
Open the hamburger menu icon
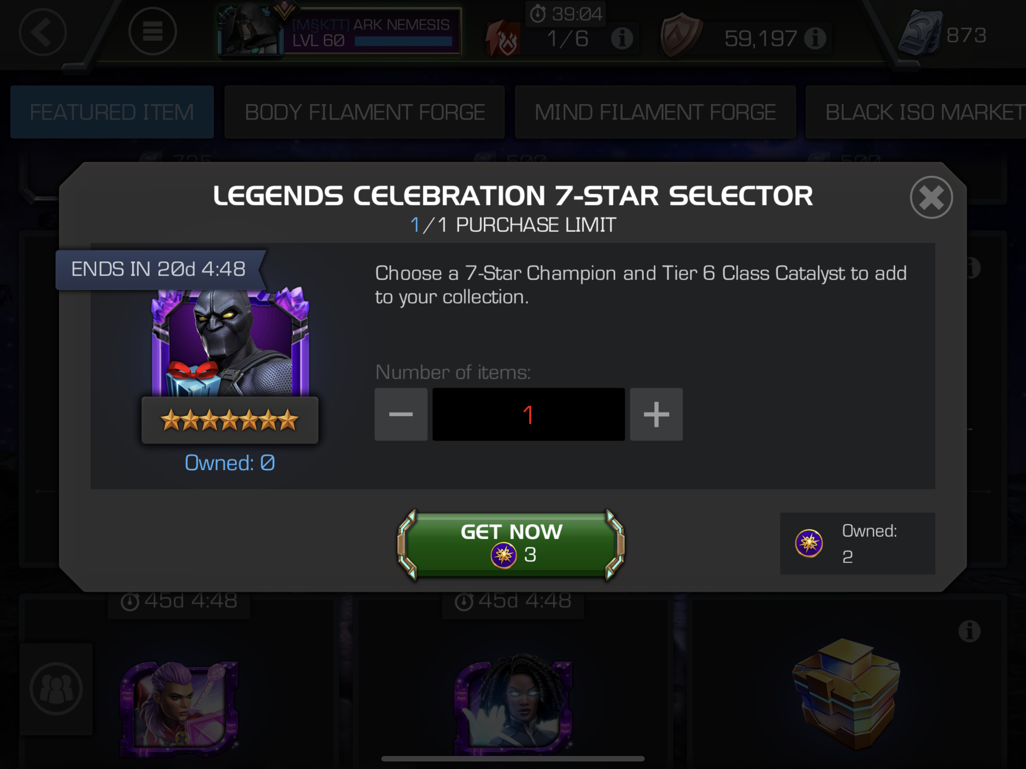coord(152,32)
